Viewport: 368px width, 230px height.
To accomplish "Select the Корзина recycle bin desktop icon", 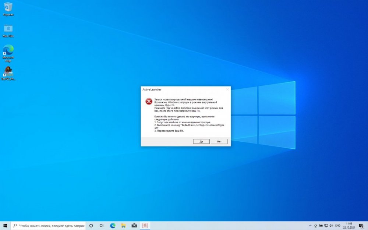I will coord(8,8).
